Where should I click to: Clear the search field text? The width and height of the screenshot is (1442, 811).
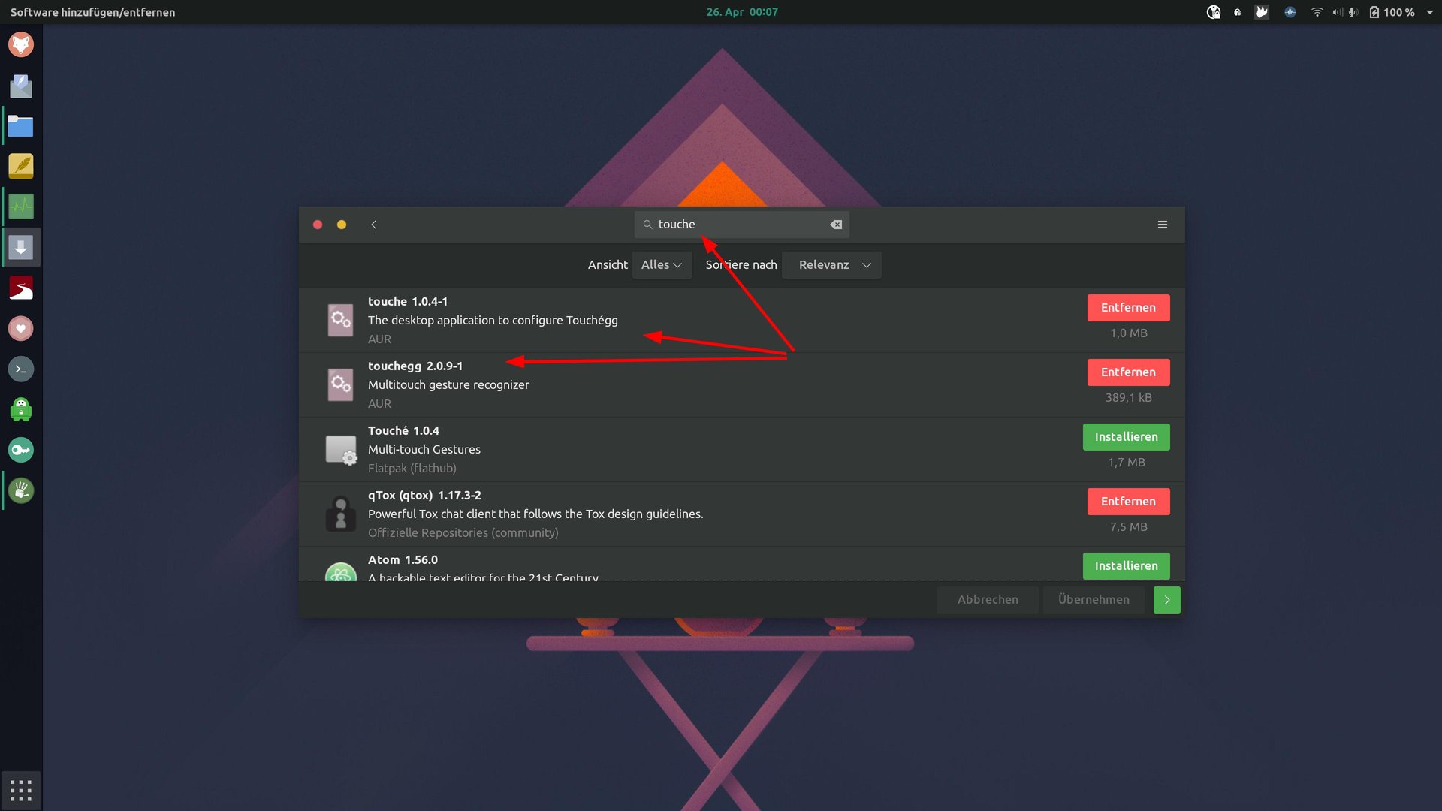(836, 225)
